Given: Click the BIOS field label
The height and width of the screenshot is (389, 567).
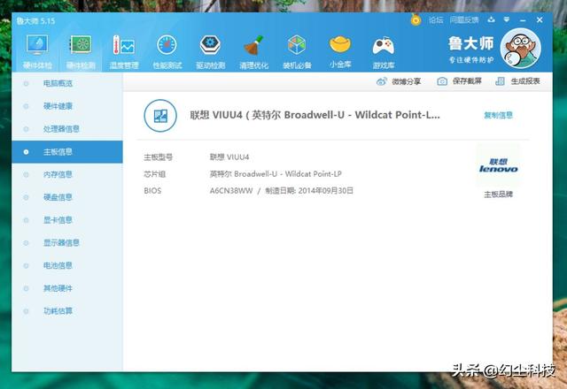Looking at the screenshot, I should pos(152,191).
